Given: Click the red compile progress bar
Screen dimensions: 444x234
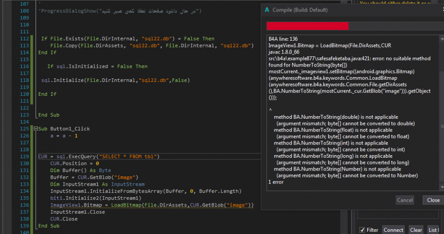Looking at the screenshot, I should 307,26.
